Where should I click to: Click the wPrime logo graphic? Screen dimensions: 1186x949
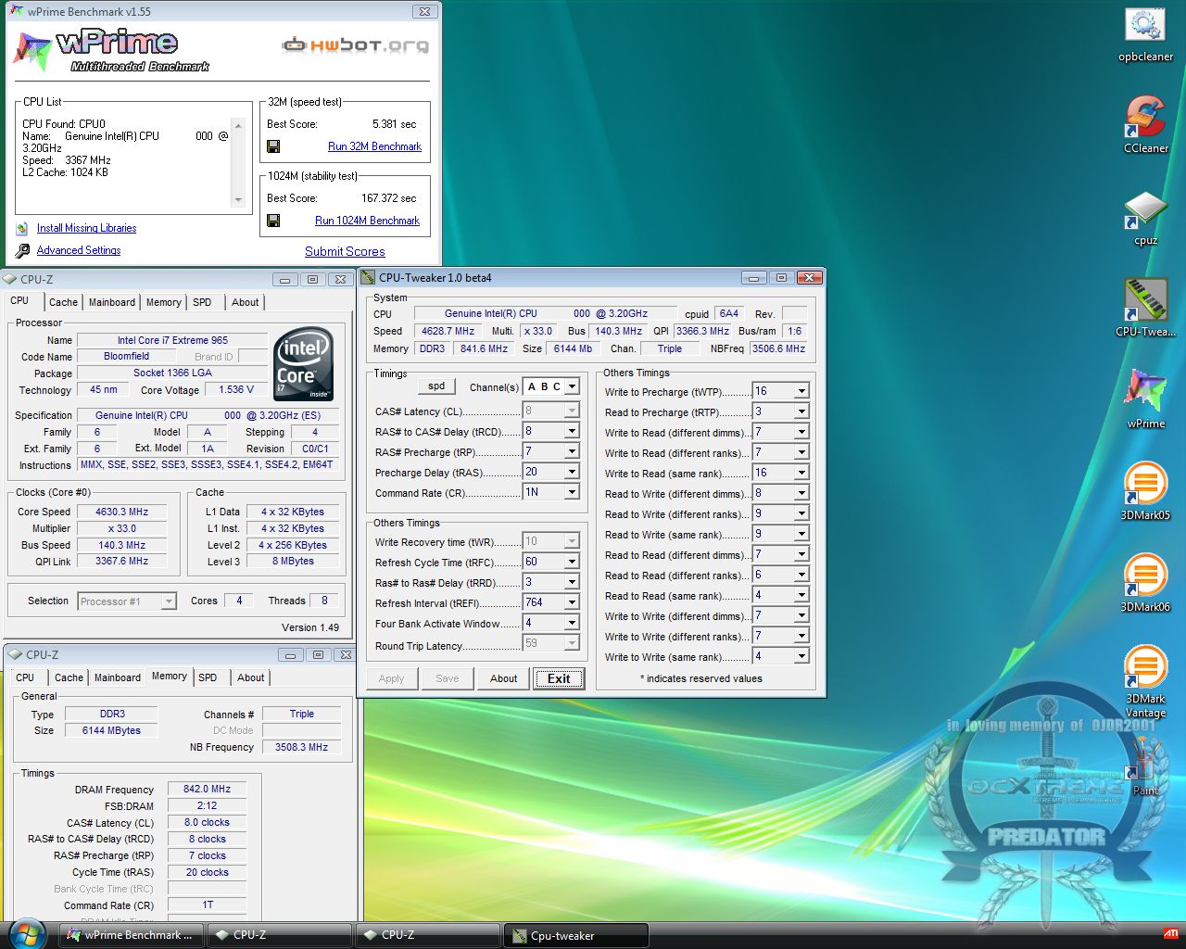[109, 51]
